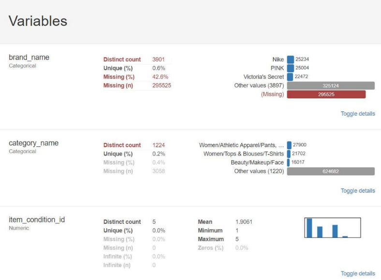Image resolution: width=381 pixels, height=280 pixels.
Task: Click the brand_name variable title
Action: click(29, 57)
